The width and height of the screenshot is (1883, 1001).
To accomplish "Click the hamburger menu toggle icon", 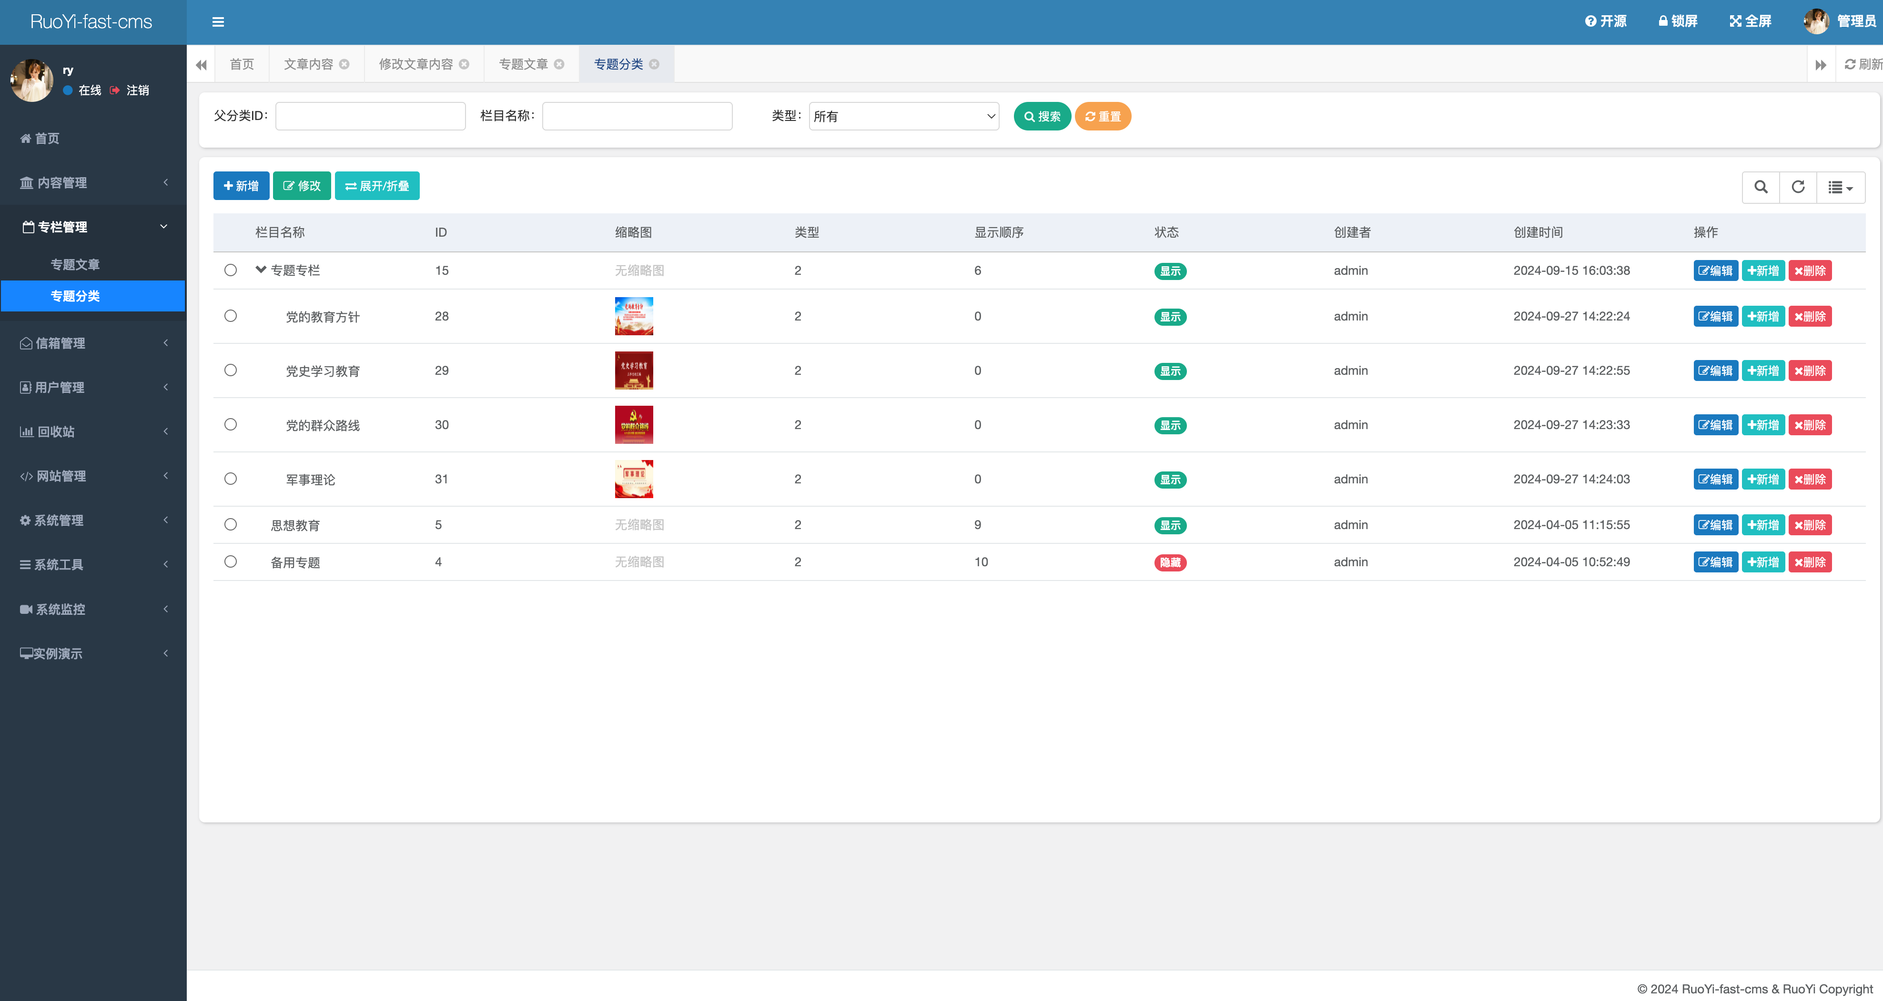I will click(218, 22).
